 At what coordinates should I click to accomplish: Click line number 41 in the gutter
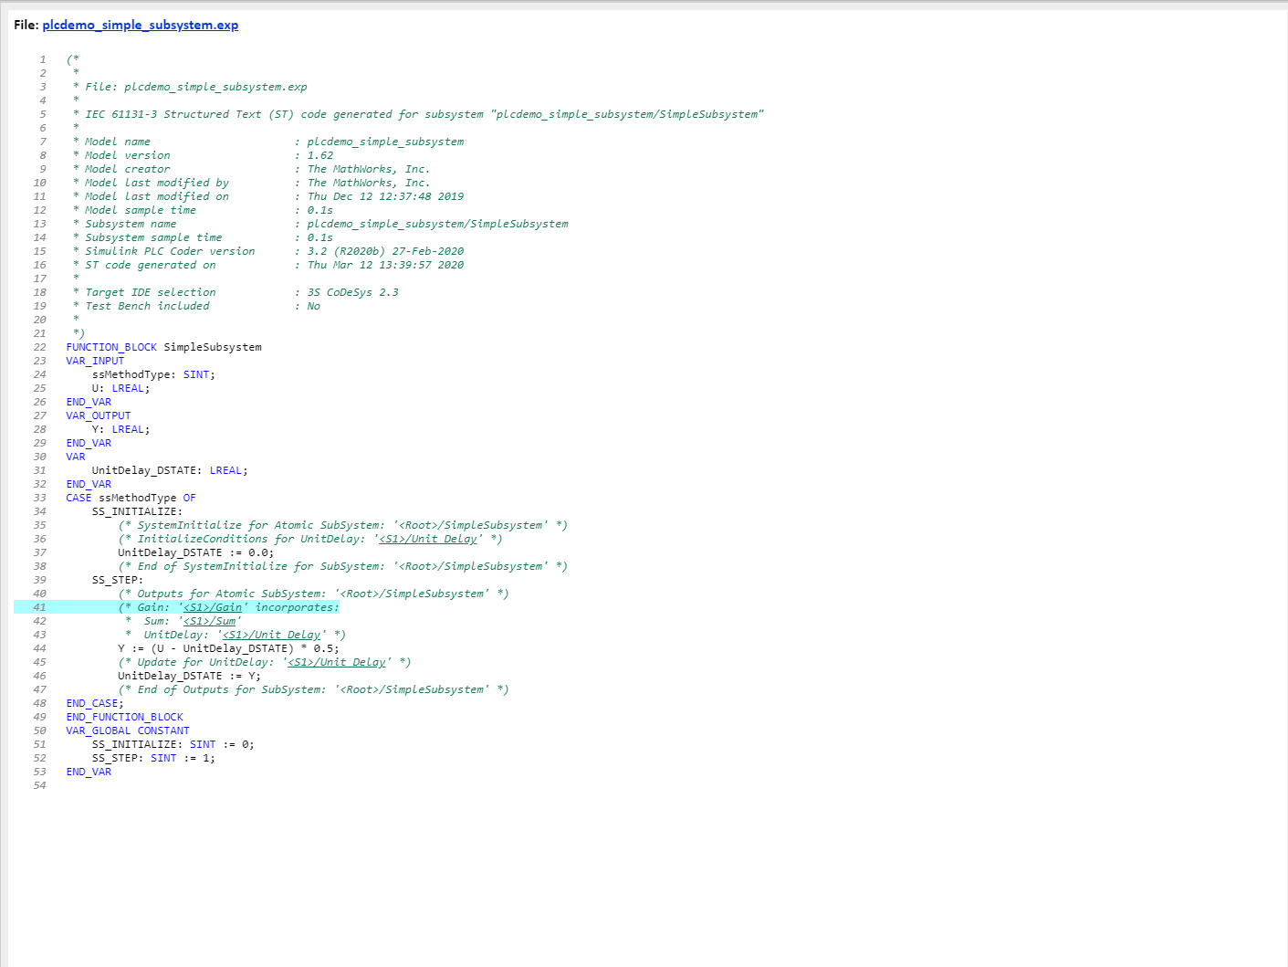tap(39, 607)
